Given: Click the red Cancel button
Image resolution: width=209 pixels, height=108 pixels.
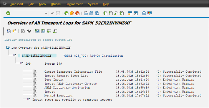Looking at the screenshot, I should [77, 13].
